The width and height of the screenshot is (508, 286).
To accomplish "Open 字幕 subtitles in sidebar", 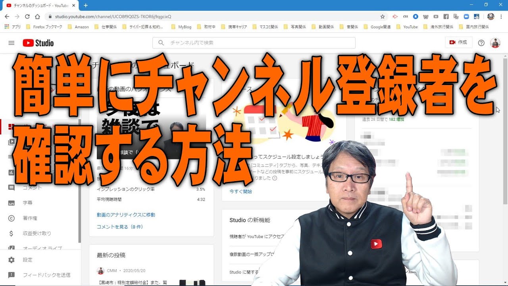I will (27, 203).
